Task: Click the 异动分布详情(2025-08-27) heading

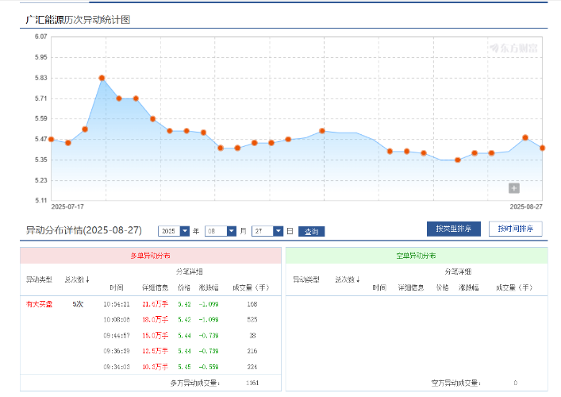Action: tap(84, 230)
